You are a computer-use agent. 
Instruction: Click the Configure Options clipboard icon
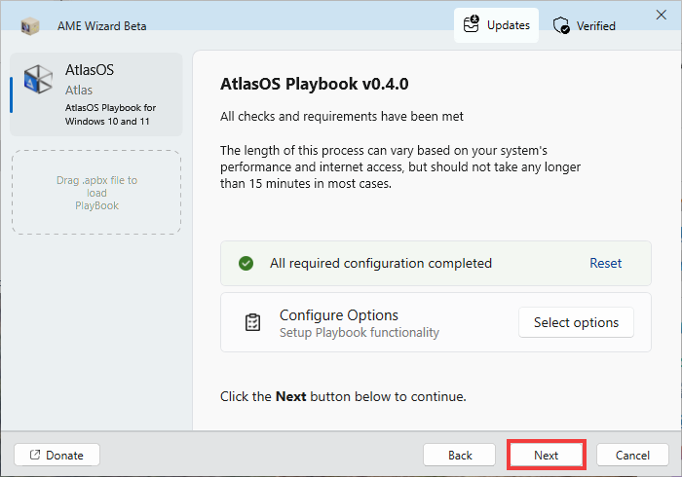[x=252, y=322]
